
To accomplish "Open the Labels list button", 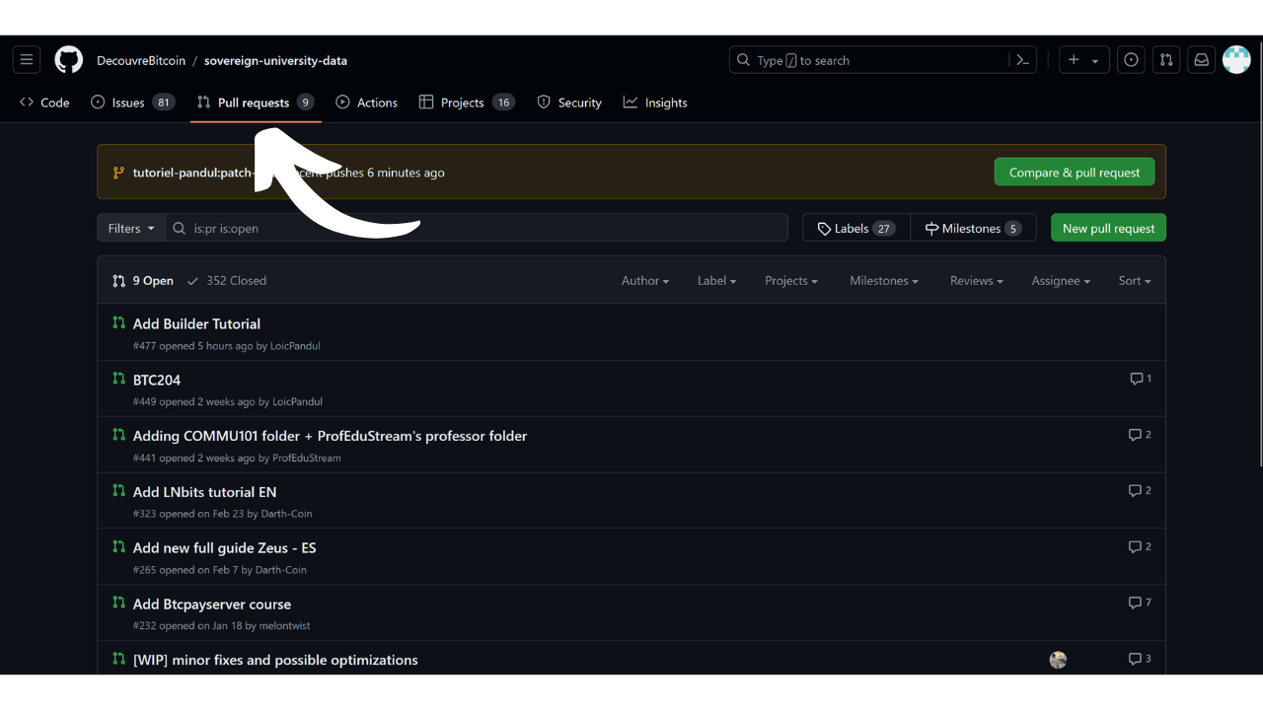I will (856, 228).
